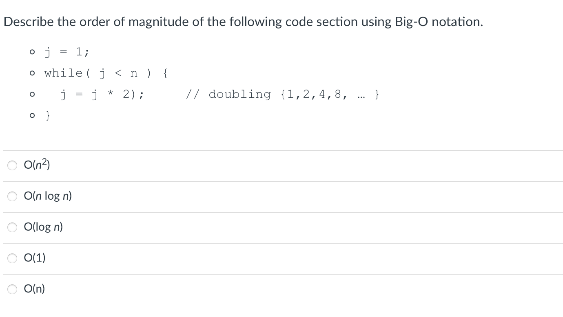Viewport: 563px width, 317px height.
Task: Click the bullet beside the while statement
Action: (31, 73)
